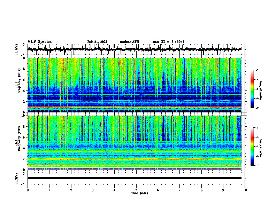The height and width of the screenshot is (213, 276).
Task: Click the "4" tick on the time axis
Action: pyautogui.click(x=115, y=190)
